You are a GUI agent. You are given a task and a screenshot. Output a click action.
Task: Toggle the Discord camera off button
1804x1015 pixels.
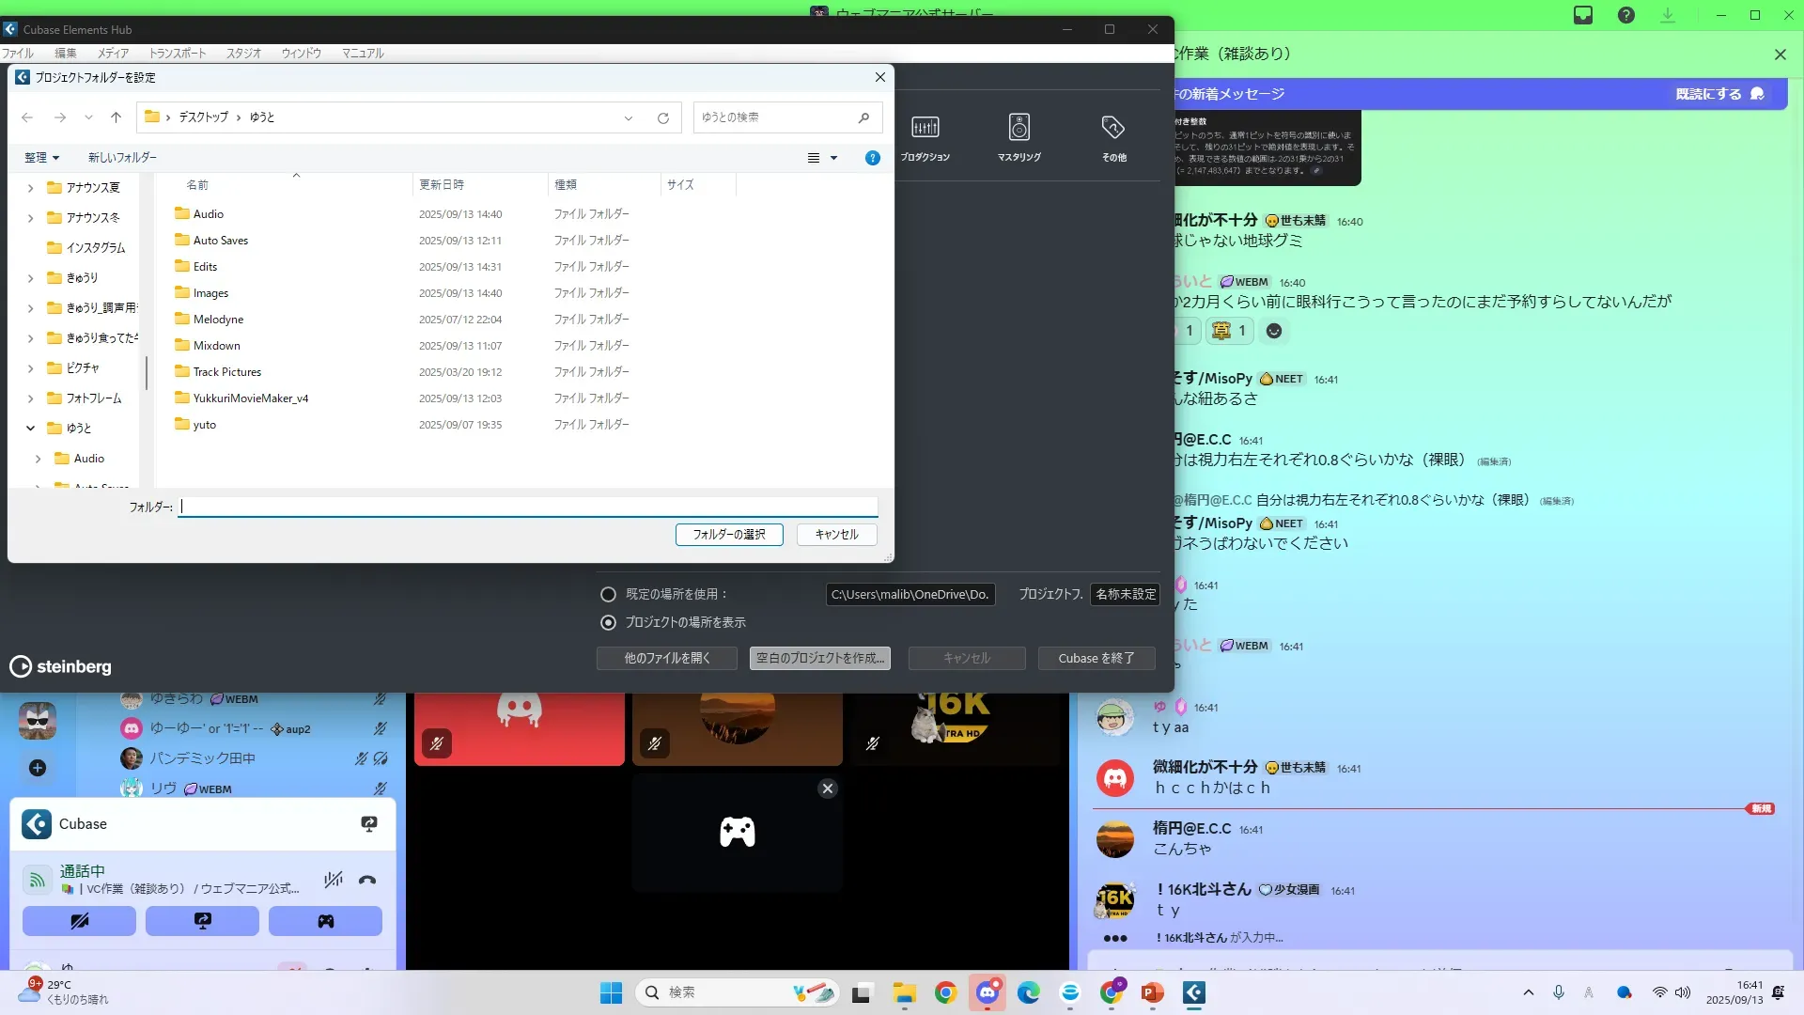(79, 921)
